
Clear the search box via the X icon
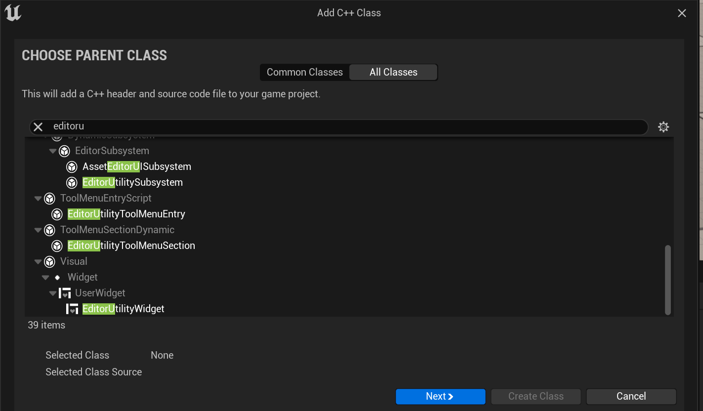38,126
